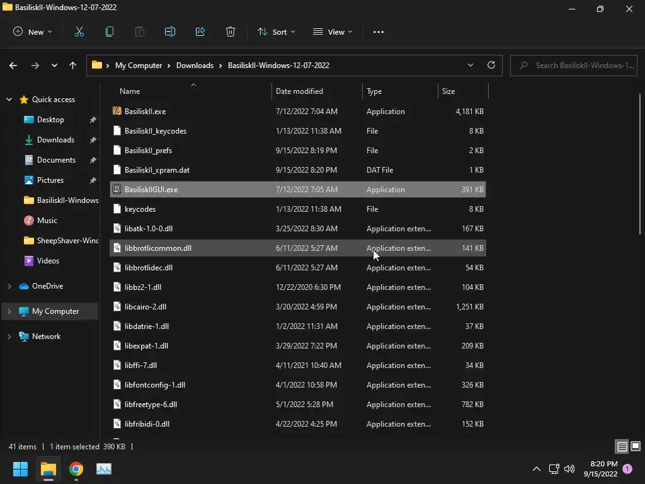Select libatk-1.0-0.dll file
Screen dimensions: 645x484
[x=298, y=228]
